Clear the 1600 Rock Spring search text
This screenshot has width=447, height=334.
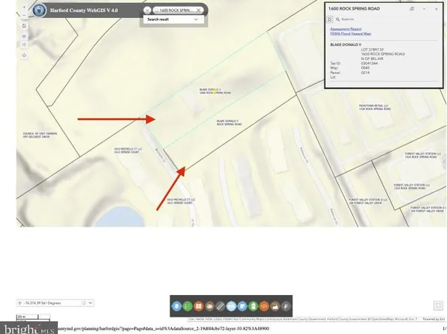199,10
